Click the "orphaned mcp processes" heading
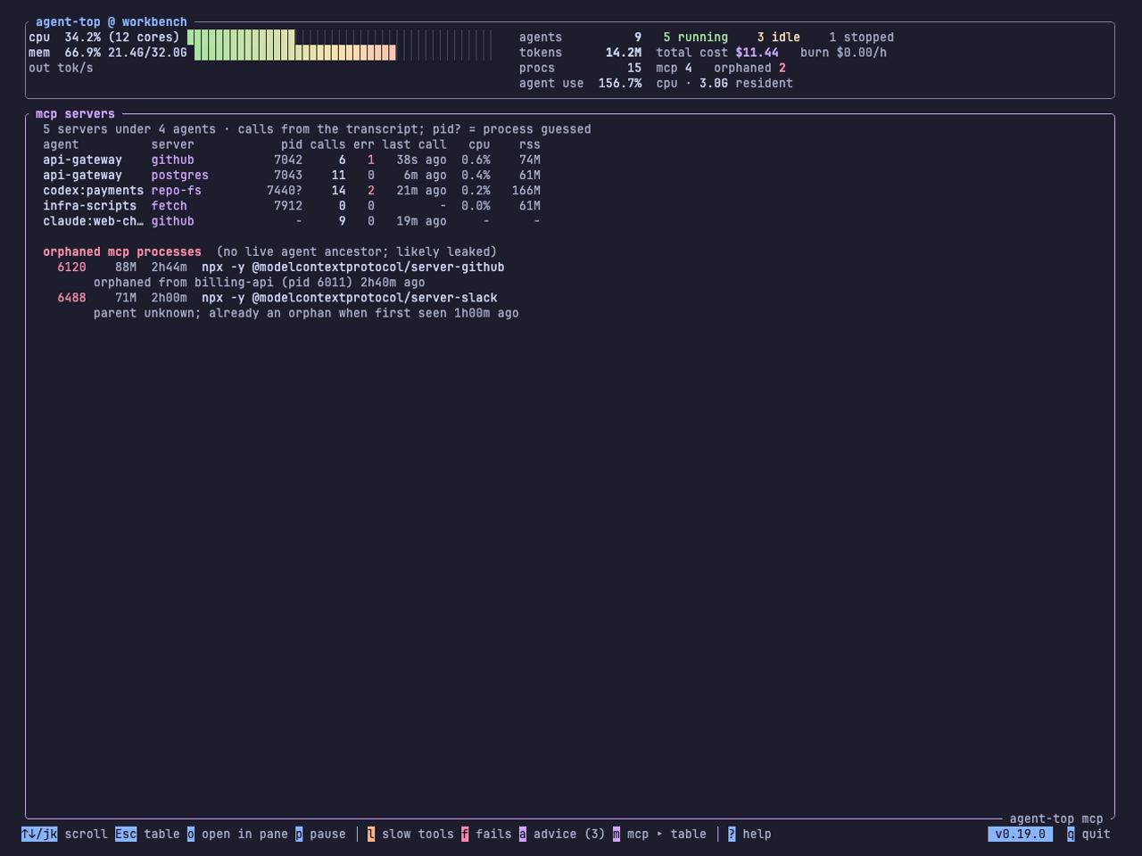 pyautogui.click(x=122, y=252)
